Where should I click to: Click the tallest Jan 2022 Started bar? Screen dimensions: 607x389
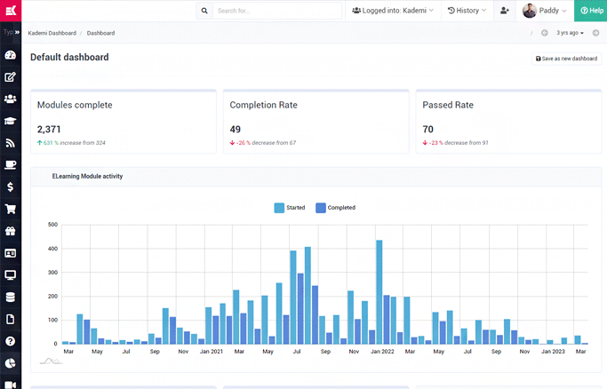point(379,292)
